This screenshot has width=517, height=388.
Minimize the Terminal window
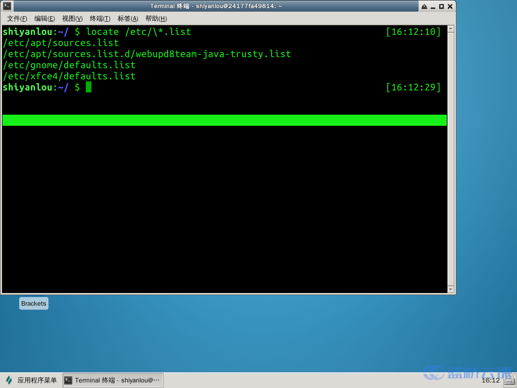coord(433,6)
